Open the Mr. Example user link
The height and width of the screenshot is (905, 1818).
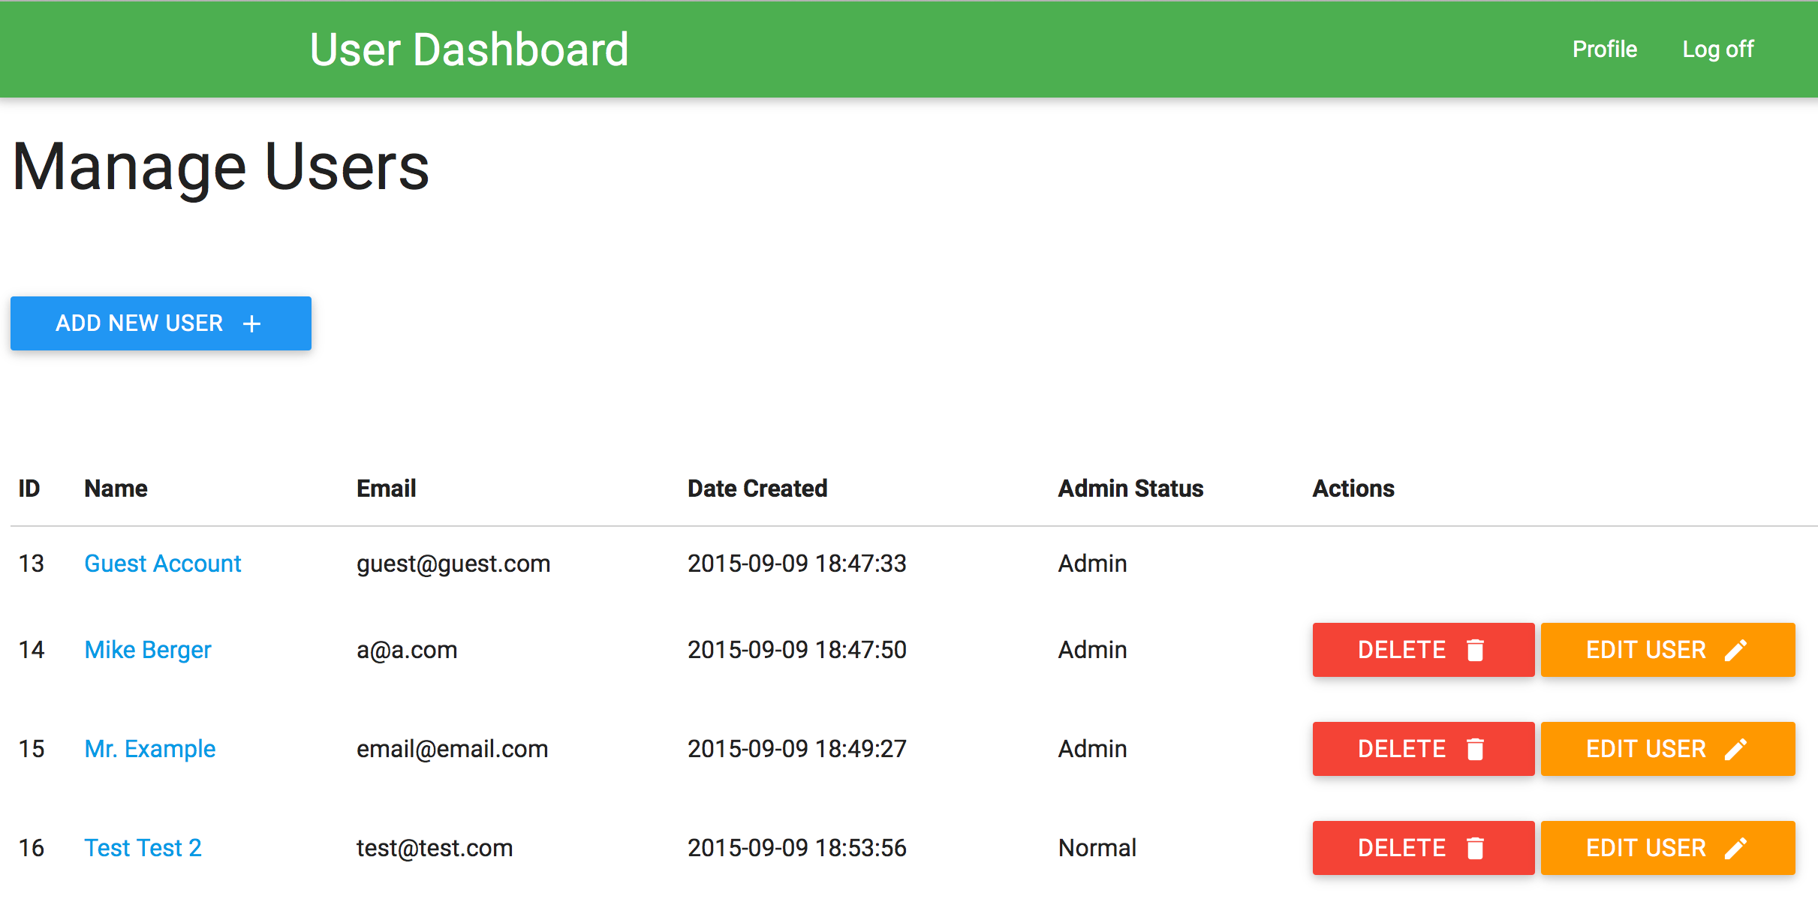[x=149, y=749]
